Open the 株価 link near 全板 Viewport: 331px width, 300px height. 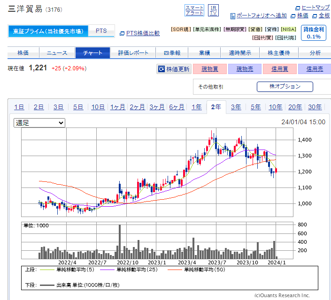[x=303, y=15]
